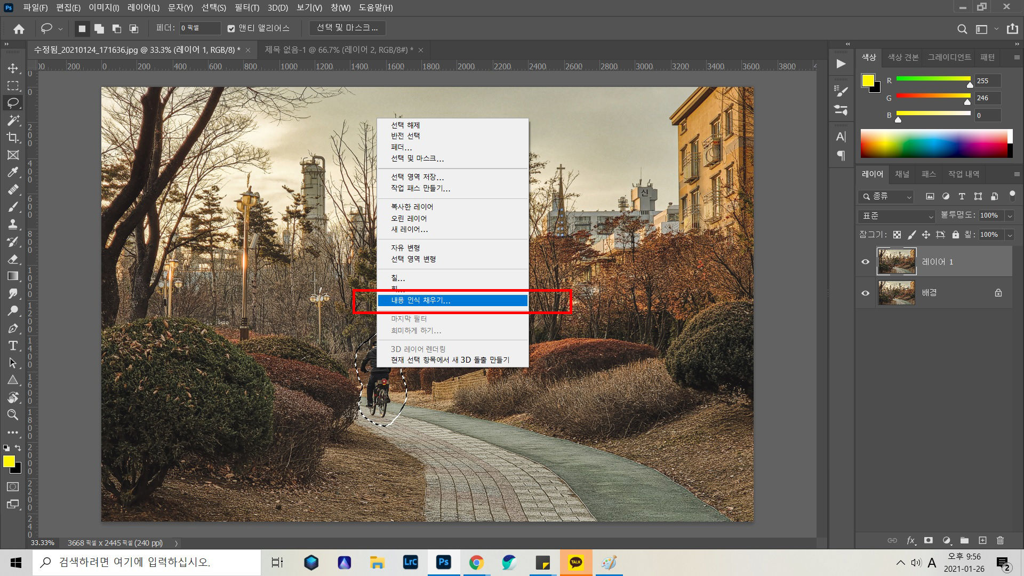Select the Crop tool

pos(13,138)
